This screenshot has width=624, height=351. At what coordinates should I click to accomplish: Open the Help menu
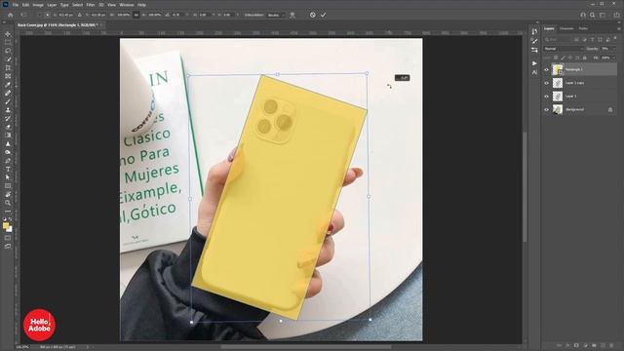pyautogui.click(x=141, y=5)
